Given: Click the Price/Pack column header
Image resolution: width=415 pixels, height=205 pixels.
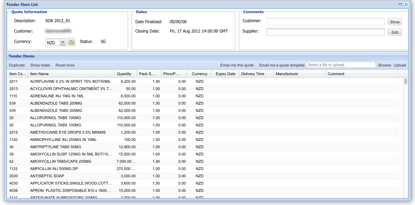Looking at the screenshot, I should pos(174,74).
